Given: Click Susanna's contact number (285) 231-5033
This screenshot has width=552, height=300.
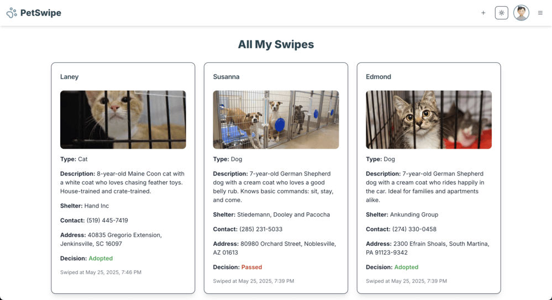Looking at the screenshot, I should click(x=261, y=229).
